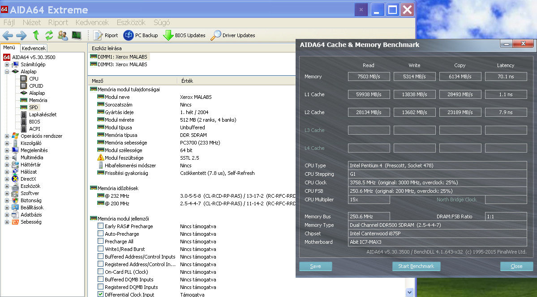Click the Memory Read value 7503 MB/s
Viewport: 537px width, 297px height.
tap(369, 76)
